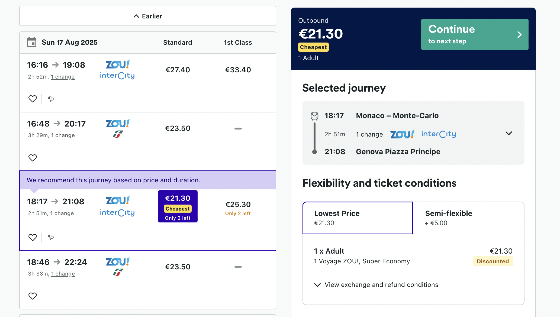
Task: Expand the selected journey details chevron
Action: coord(509,133)
